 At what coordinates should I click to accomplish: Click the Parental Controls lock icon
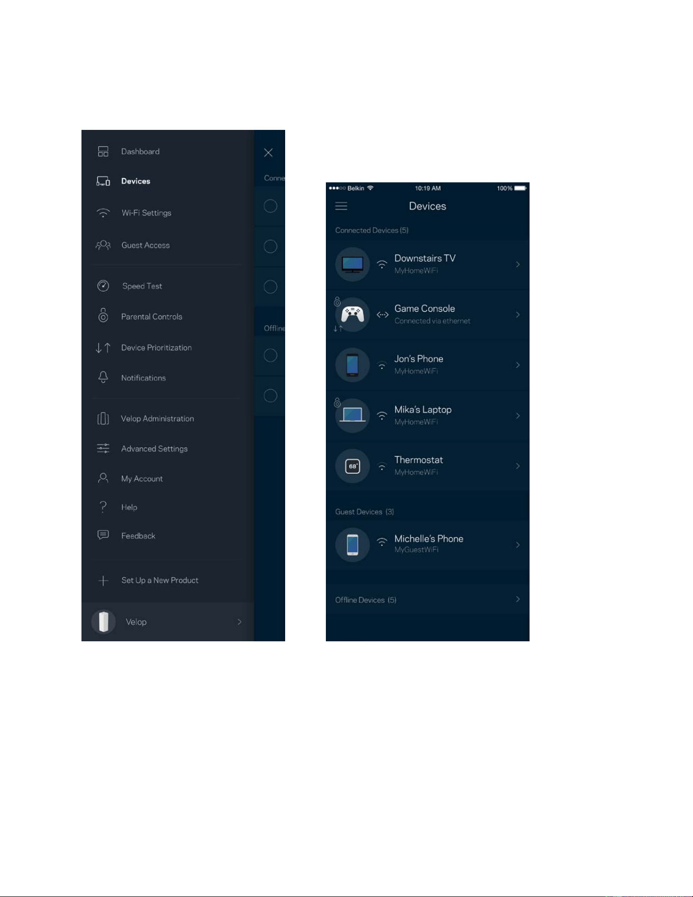[103, 315]
